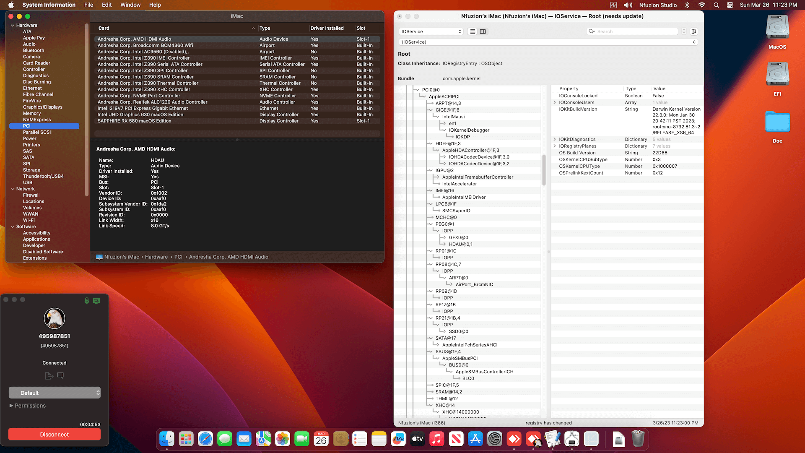Open the Window menu
This screenshot has height=453, width=805.
[130, 5]
